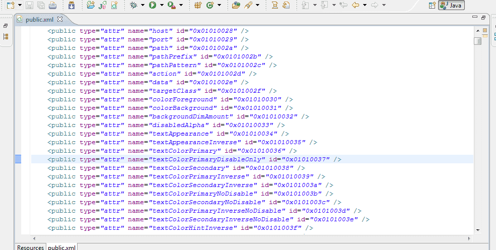Screen dimensions: 496x250
Task: Click the yellow Back arrow
Action: pyautogui.click(x=356, y=5)
